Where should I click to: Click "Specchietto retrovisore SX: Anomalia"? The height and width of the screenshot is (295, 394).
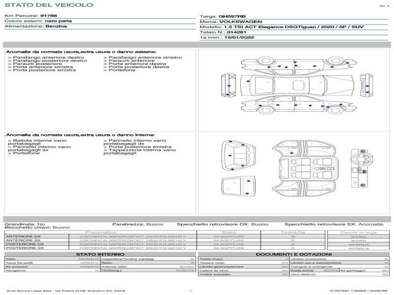coord(334,224)
